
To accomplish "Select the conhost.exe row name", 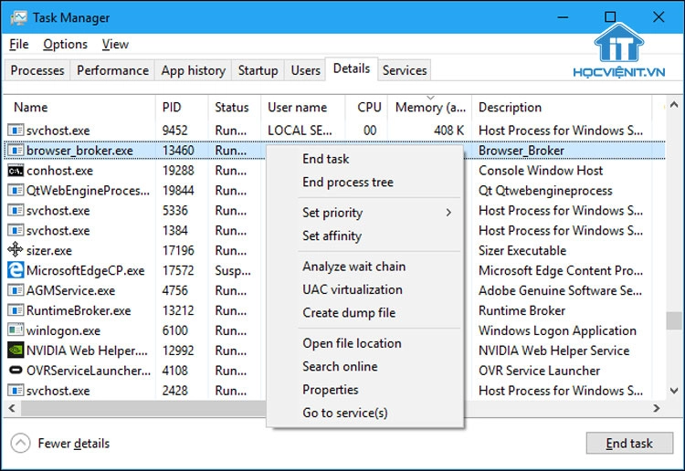I will tap(59, 171).
